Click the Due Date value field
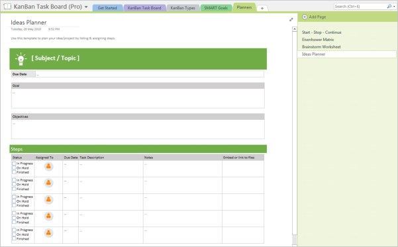The image size is (398, 247). click(150, 74)
